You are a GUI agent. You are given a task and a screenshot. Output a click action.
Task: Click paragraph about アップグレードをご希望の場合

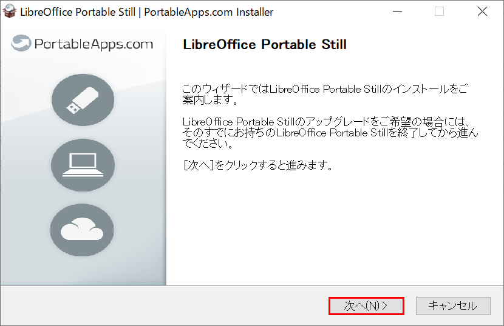point(330,133)
